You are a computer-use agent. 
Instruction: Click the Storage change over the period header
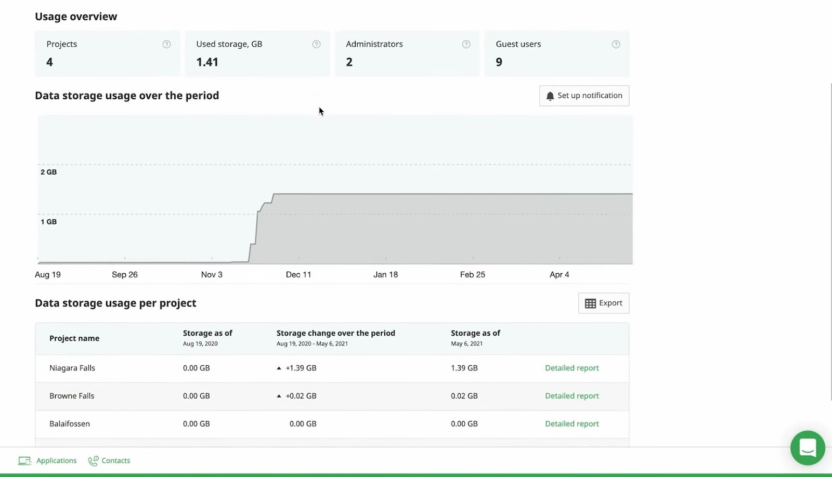tap(335, 333)
